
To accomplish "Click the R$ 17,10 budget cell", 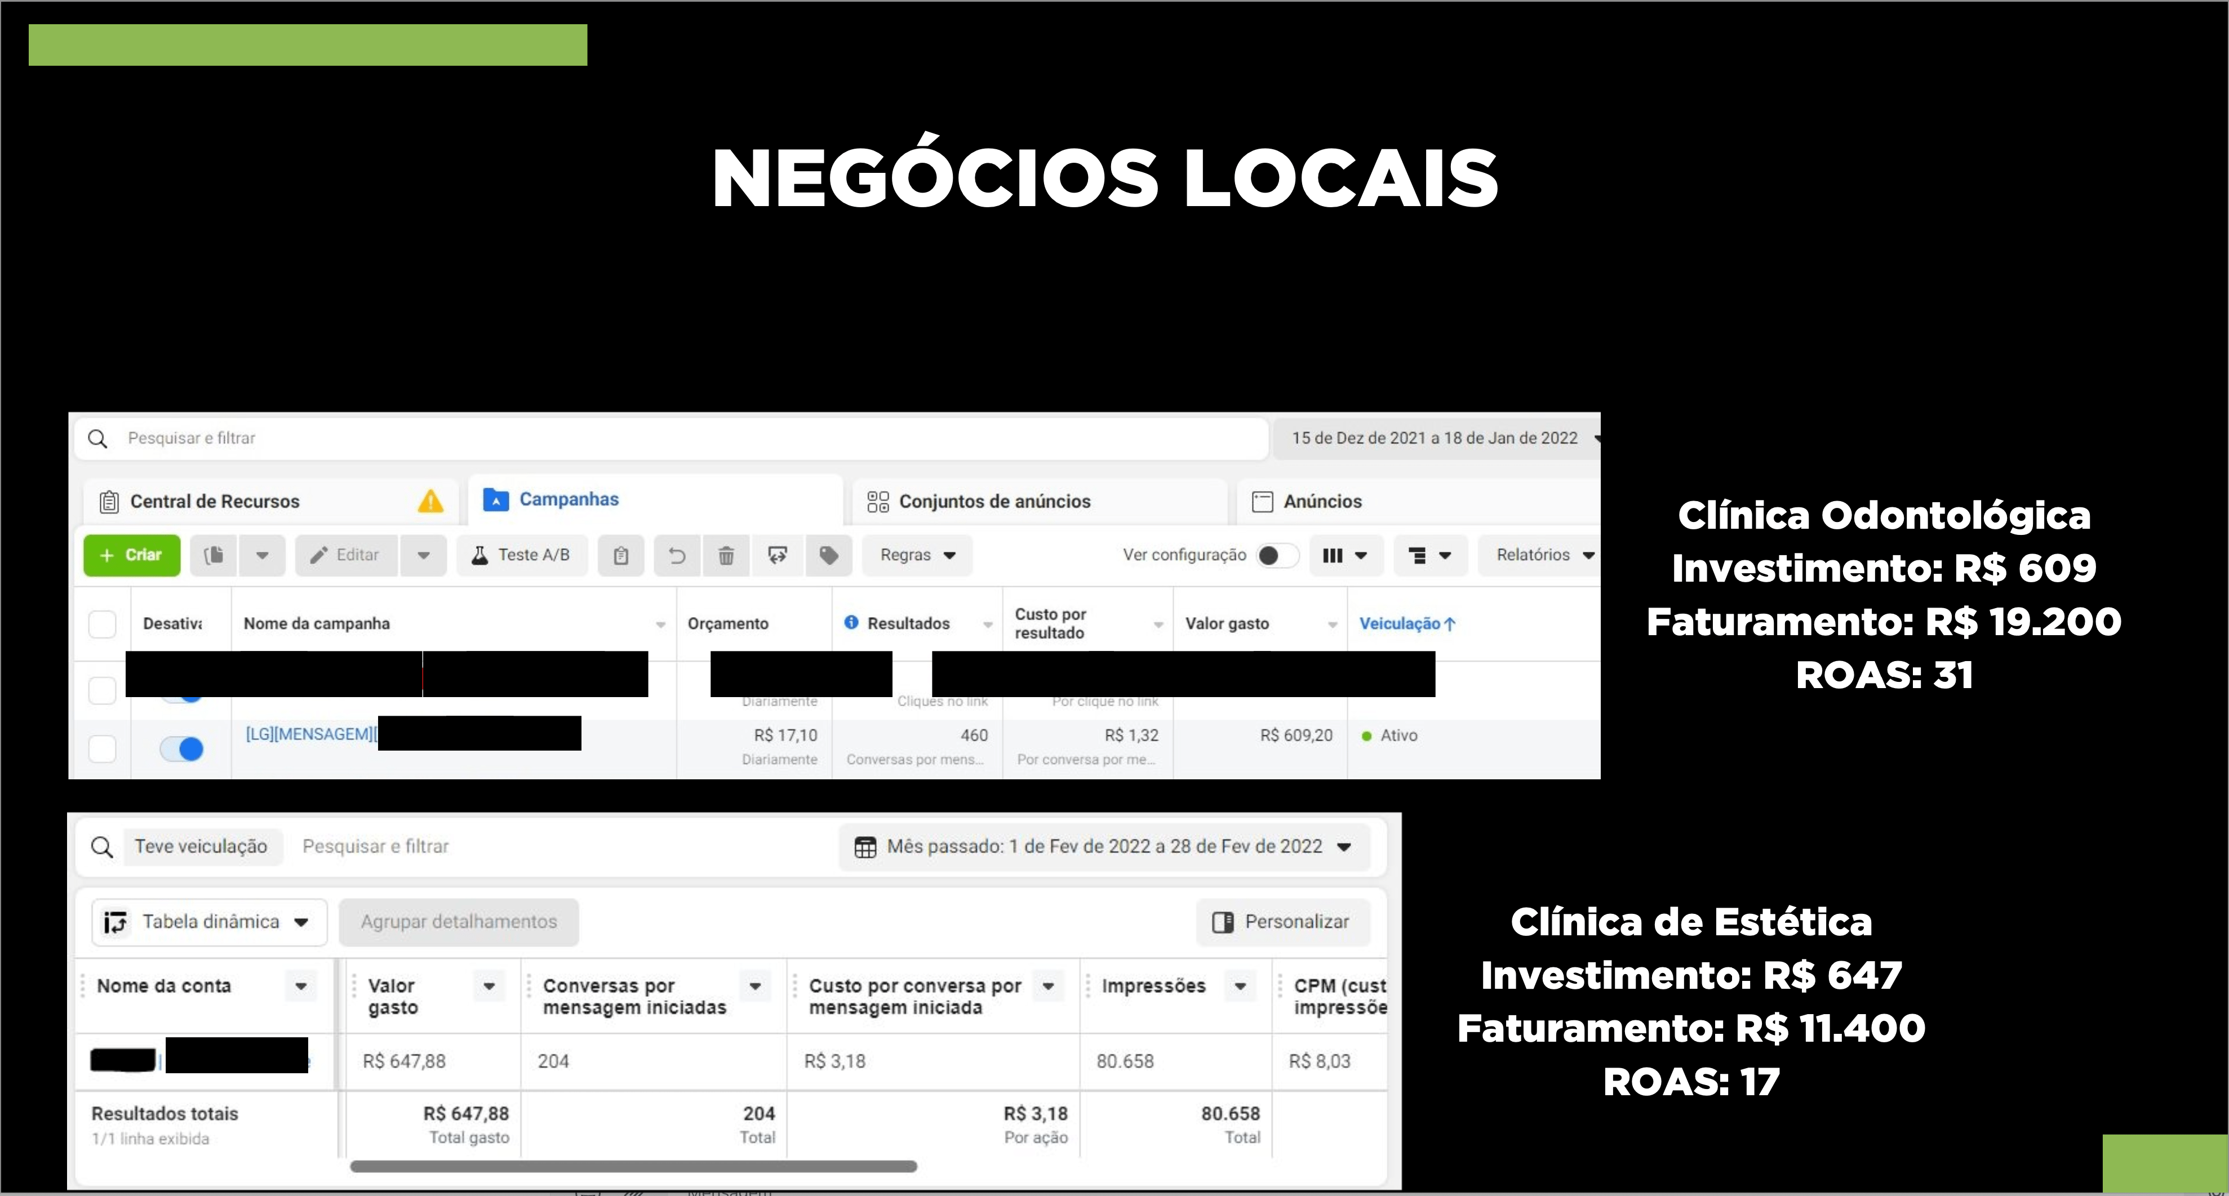I will (x=785, y=735).
